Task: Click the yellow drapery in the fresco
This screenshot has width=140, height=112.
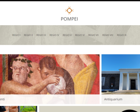Action: point(85,79)
